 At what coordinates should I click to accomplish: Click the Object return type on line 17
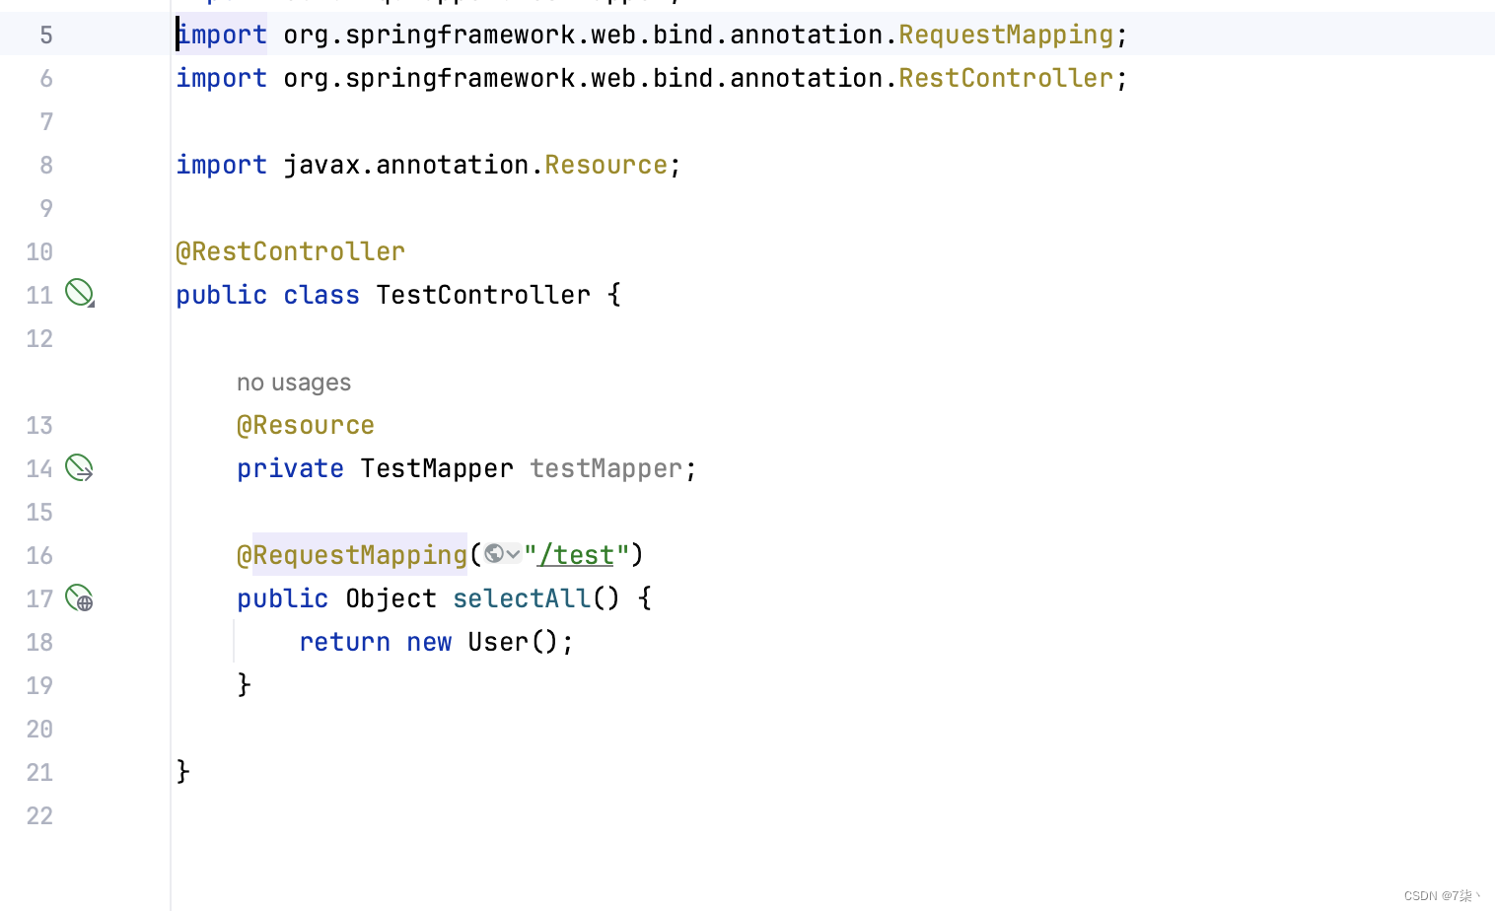tap(391, 598)
